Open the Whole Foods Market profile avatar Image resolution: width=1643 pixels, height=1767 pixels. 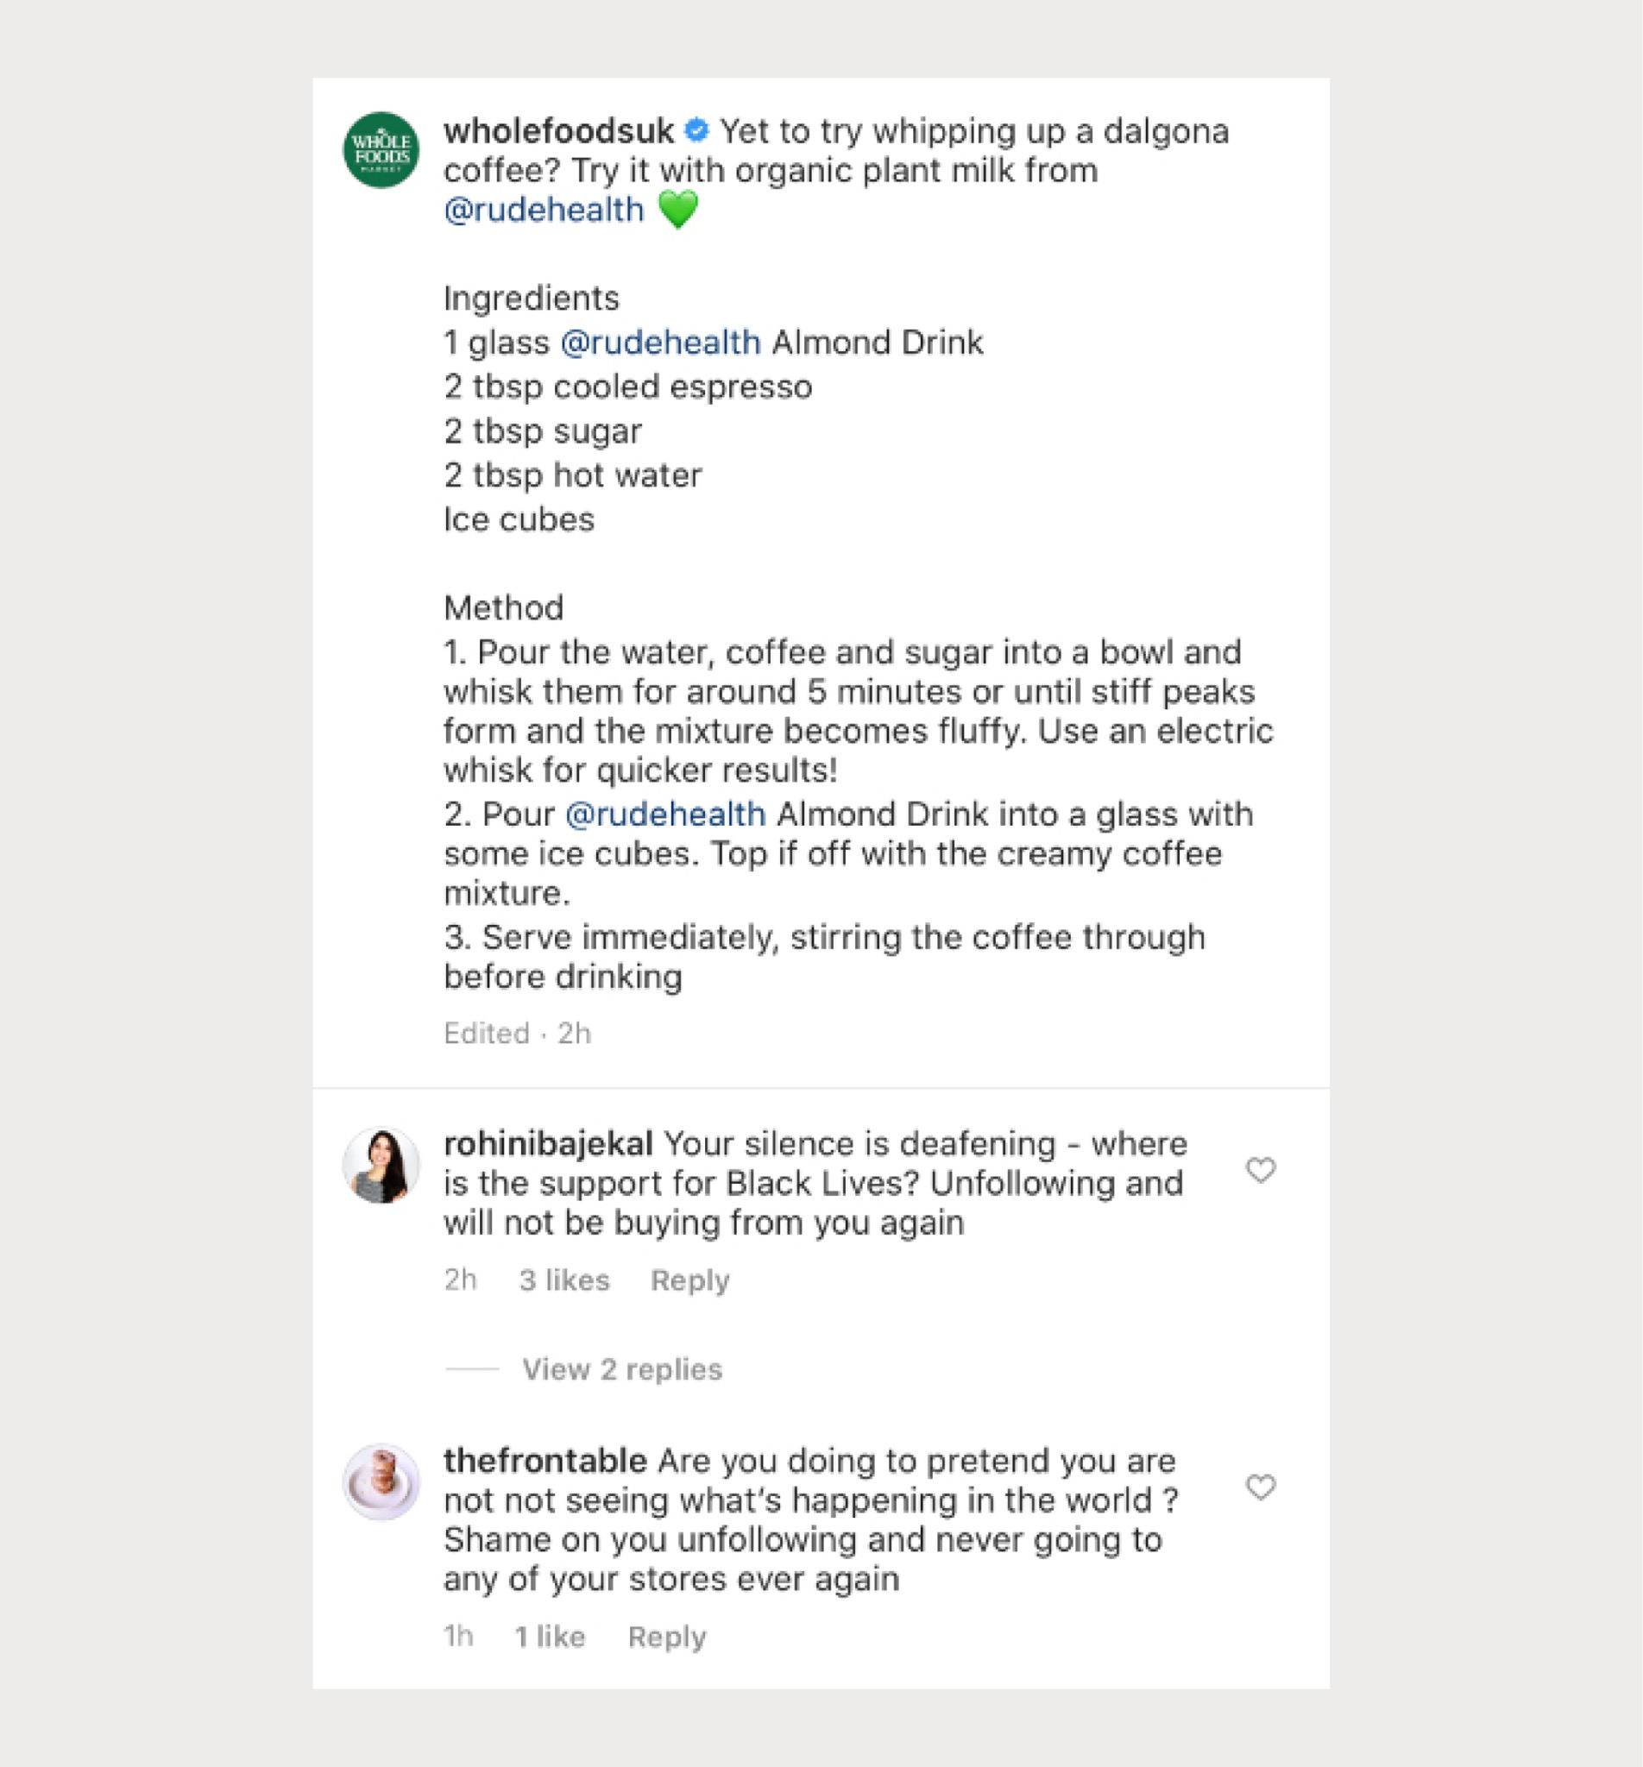tap(381, 149)
